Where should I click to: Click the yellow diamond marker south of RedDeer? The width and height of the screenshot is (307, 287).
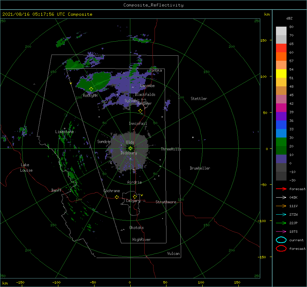tap(140, 111)
